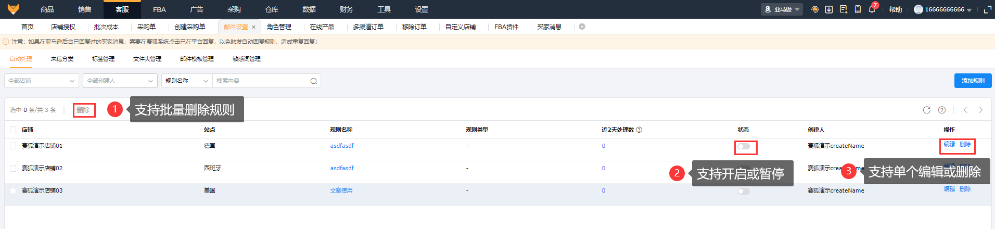This screenshot has width=995, height=229.
Task: Toggle status switch for 赛狐演示店铺01
Action: 744,146
